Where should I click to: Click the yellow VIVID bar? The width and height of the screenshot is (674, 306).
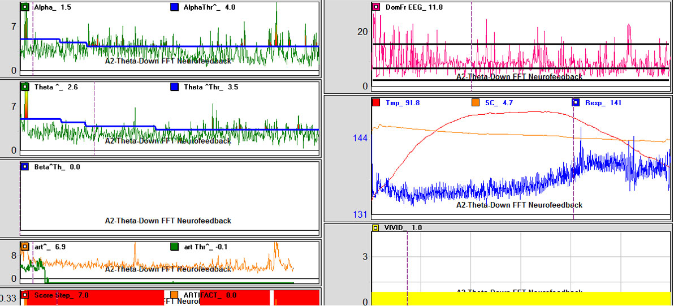tap(520, 299)
